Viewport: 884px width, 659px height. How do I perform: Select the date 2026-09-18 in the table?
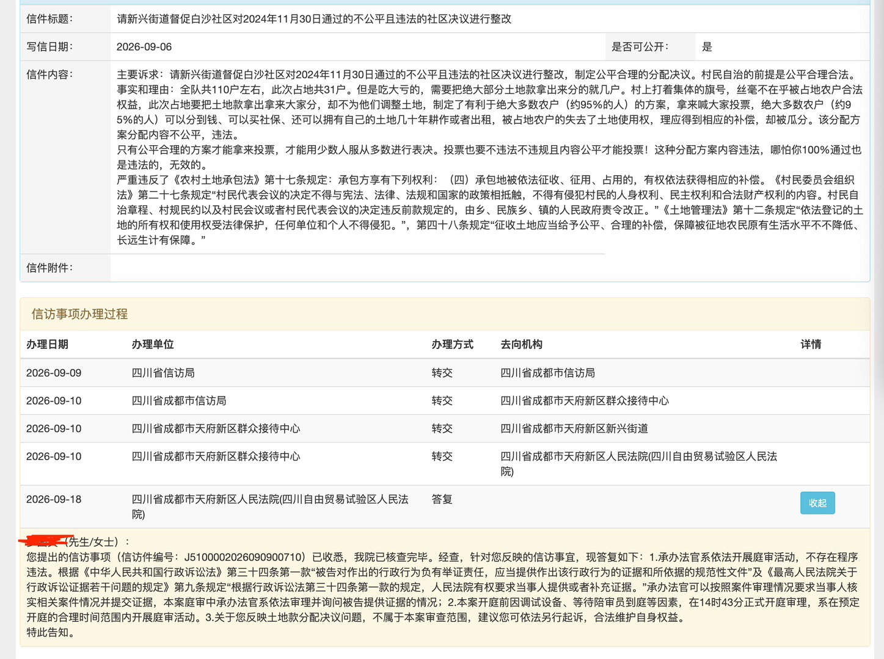(54, 499)
